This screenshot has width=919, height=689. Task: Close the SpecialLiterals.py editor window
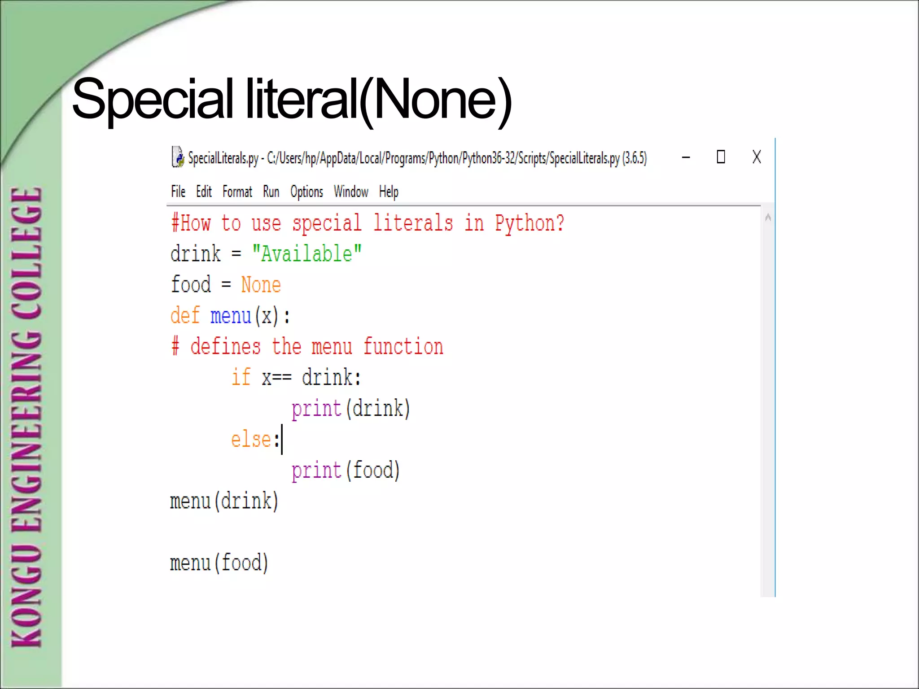[757, 157]
